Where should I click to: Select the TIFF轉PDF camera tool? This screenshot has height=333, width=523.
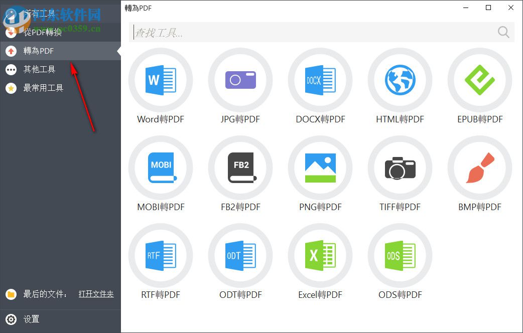[x=400, y=168]
